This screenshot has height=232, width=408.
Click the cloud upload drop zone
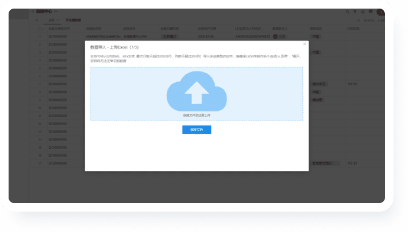196,94
